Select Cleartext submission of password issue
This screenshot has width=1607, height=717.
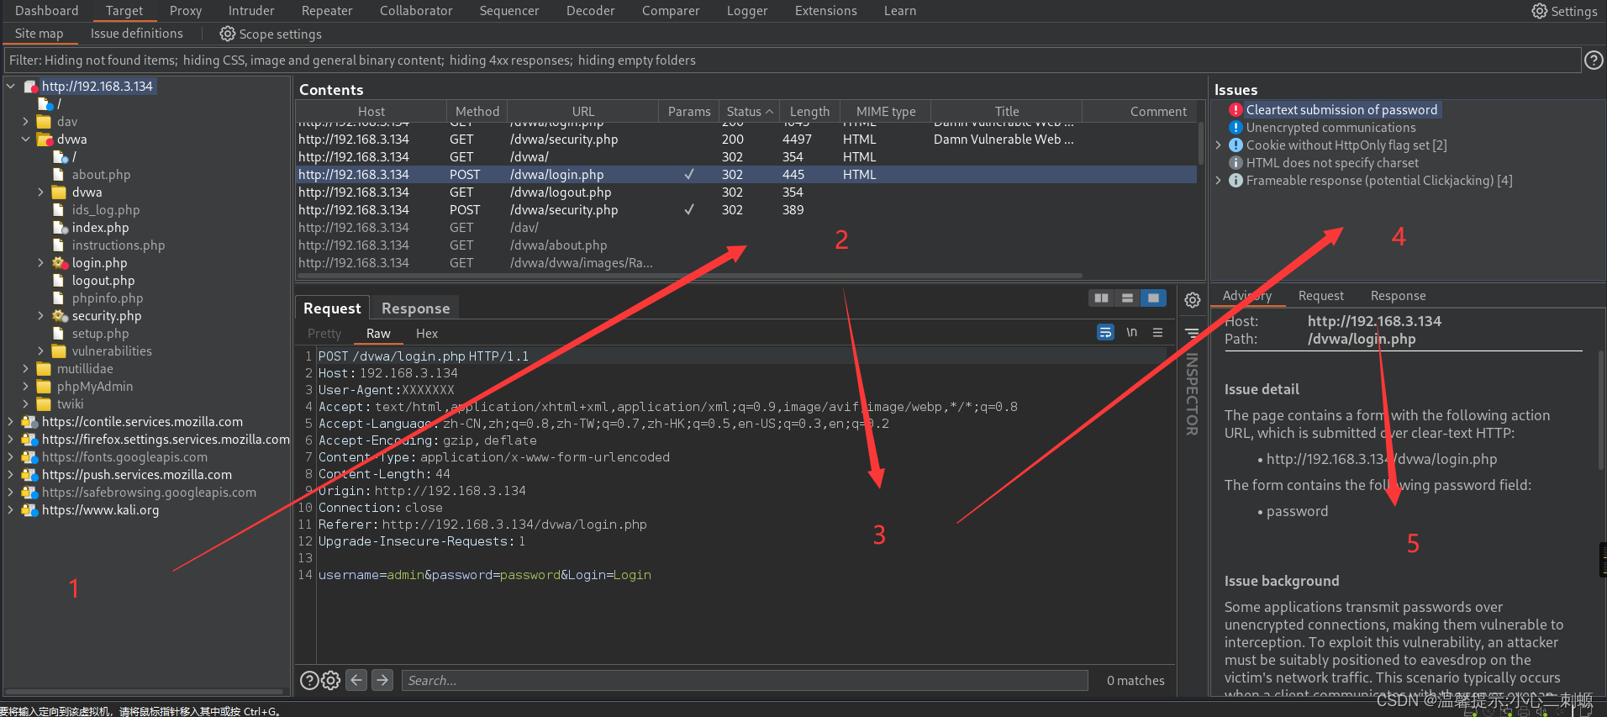(1341, 110)
